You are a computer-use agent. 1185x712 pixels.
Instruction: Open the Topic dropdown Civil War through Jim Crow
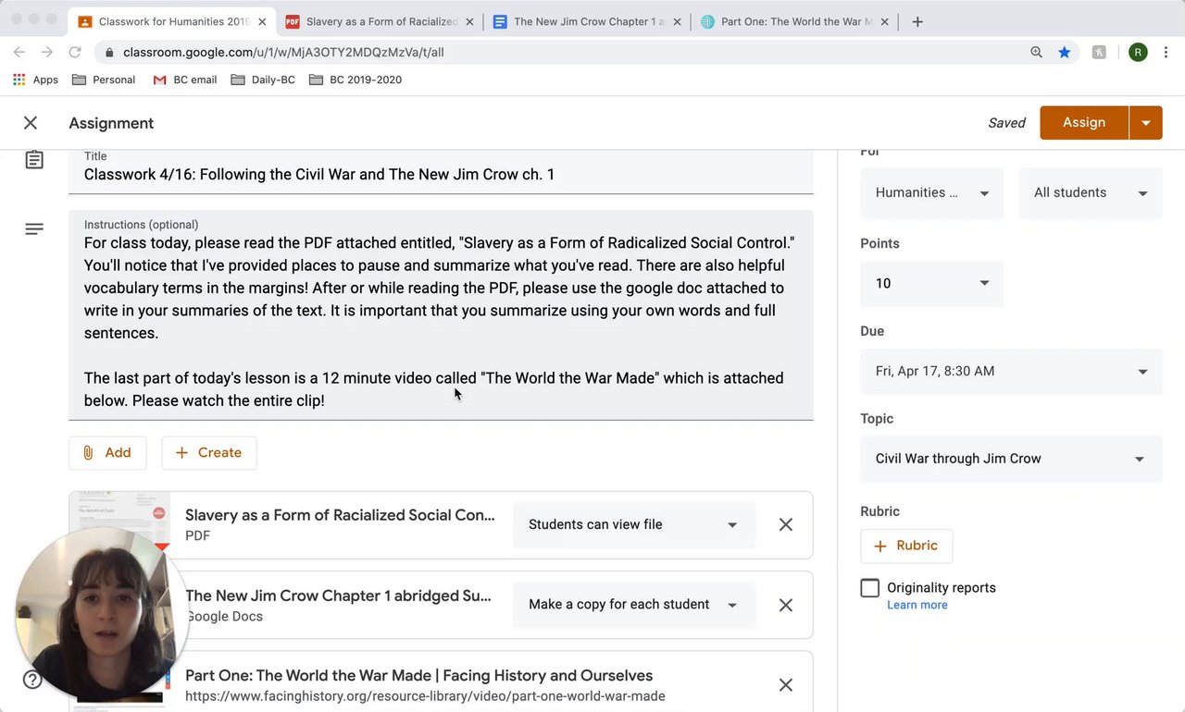tap(1011, 459)
